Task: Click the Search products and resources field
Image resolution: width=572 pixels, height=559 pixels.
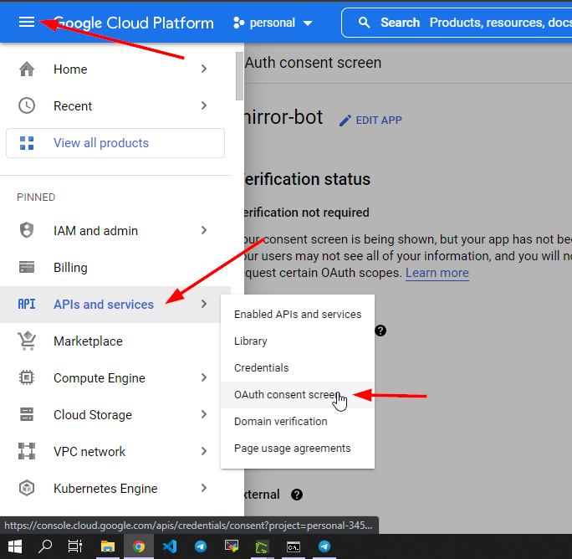Action: point(457,23)
